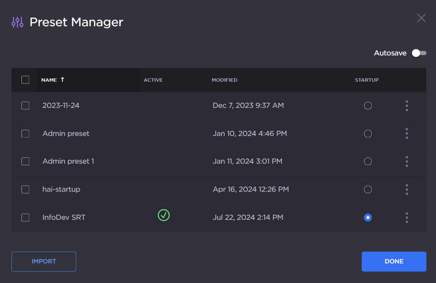Click the green active checkmark icon

click(164, 215)
